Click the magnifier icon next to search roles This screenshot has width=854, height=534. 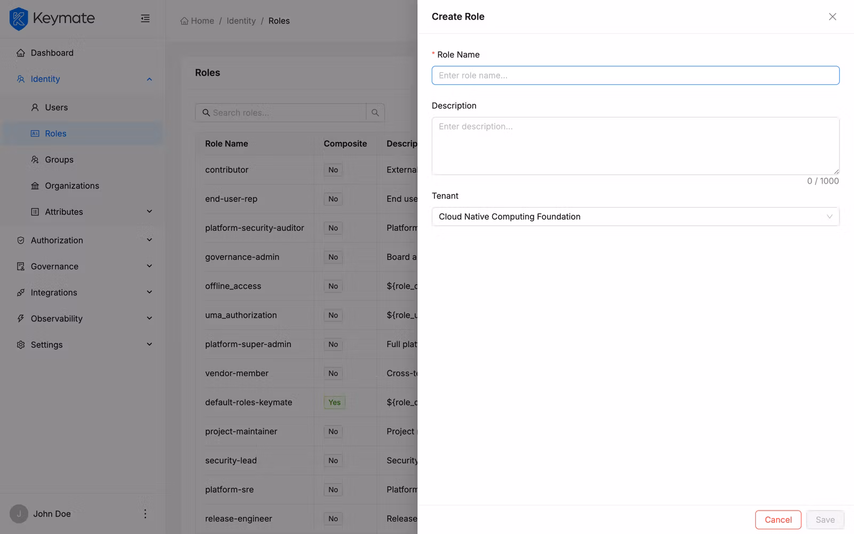click(375, 113)
